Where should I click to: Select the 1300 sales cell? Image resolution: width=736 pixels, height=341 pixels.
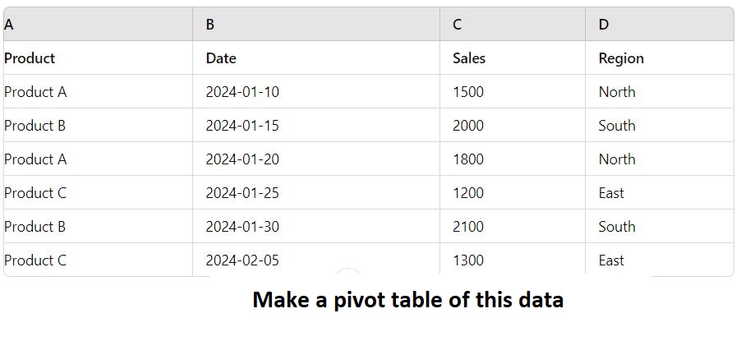(x=468, y=260)
